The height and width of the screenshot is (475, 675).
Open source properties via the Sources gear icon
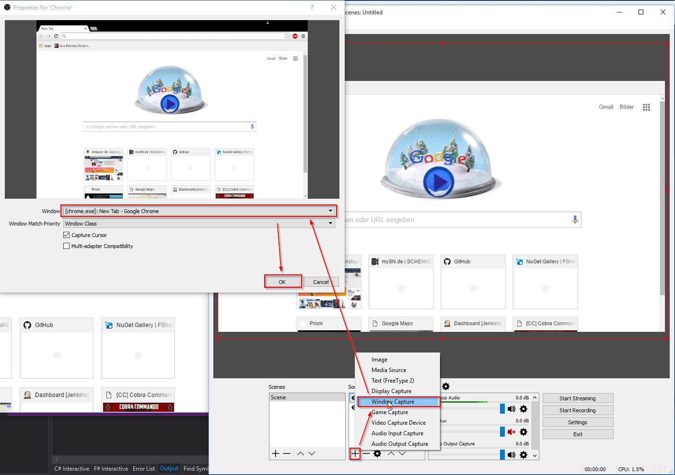(377, 453)
